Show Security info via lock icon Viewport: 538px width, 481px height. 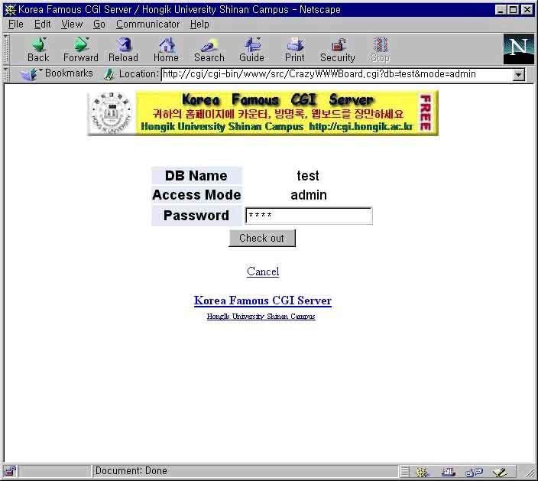(x=338, y=50)
